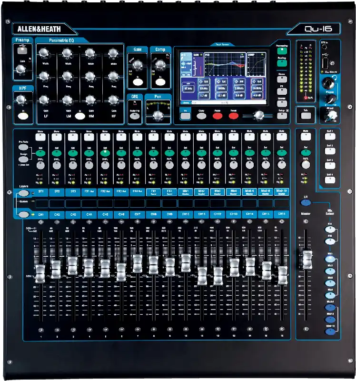Select Mix9-10 in Mix Select column
This screenshot has width=356, height=381.
pos(330,331)
